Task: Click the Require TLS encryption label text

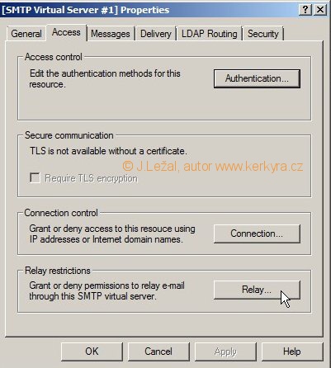Action: pos(91,178)
